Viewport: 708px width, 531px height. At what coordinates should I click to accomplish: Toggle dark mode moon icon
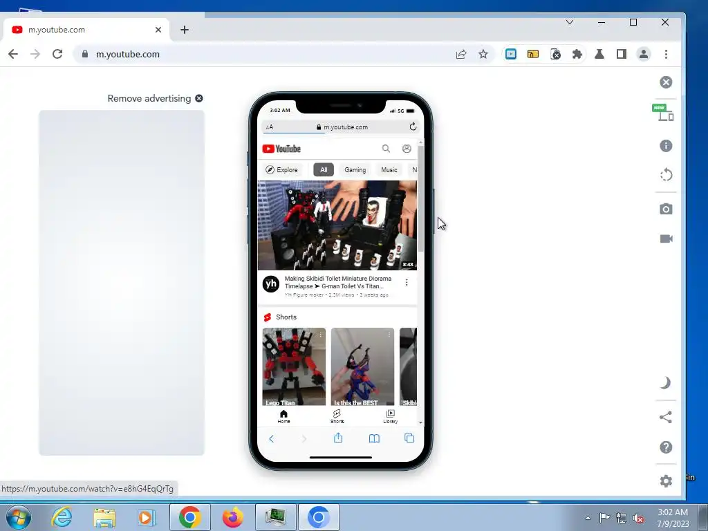[x=665, y=383]
